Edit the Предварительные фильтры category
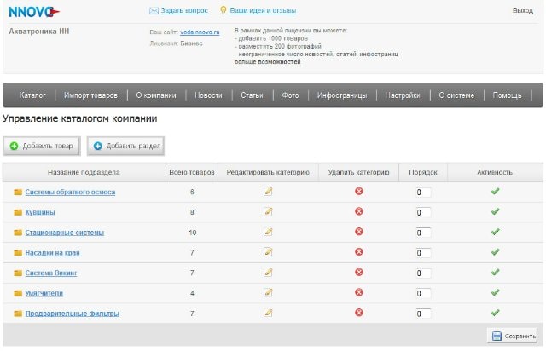Viewport: 546px width, 351px height. pyautogui.click(x=268, y=314)
